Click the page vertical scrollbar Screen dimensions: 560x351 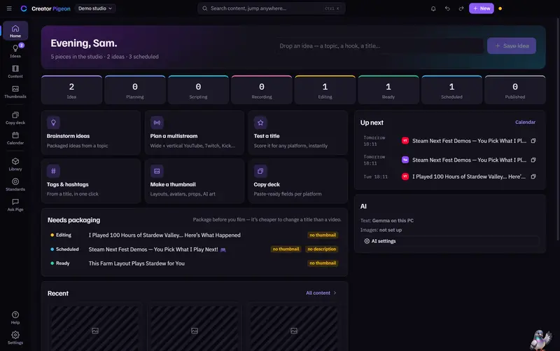click(558, 129)
